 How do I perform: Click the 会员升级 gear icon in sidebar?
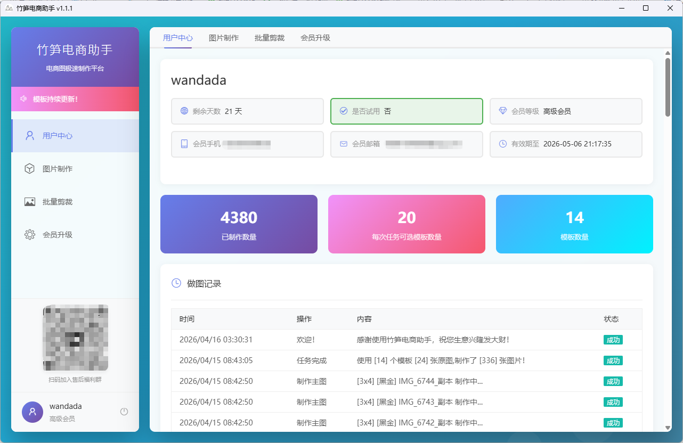click(x=29, y=234)
